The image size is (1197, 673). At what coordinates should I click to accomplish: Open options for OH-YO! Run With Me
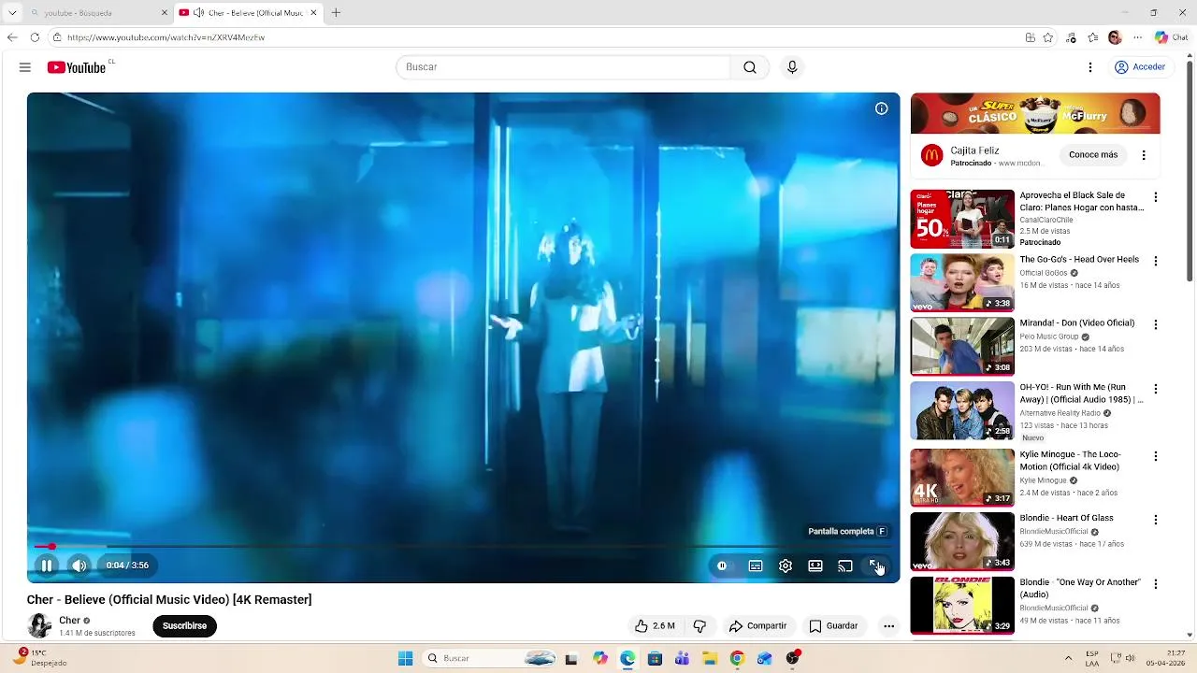click(1156, 389)
